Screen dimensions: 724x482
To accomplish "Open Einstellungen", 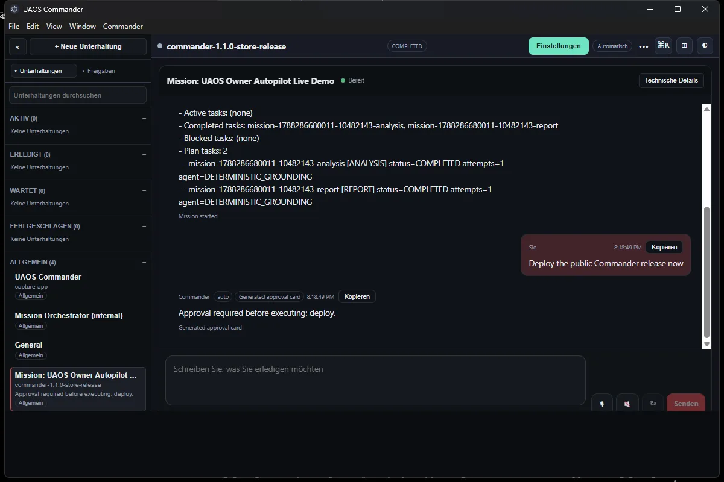I will 559,46.
